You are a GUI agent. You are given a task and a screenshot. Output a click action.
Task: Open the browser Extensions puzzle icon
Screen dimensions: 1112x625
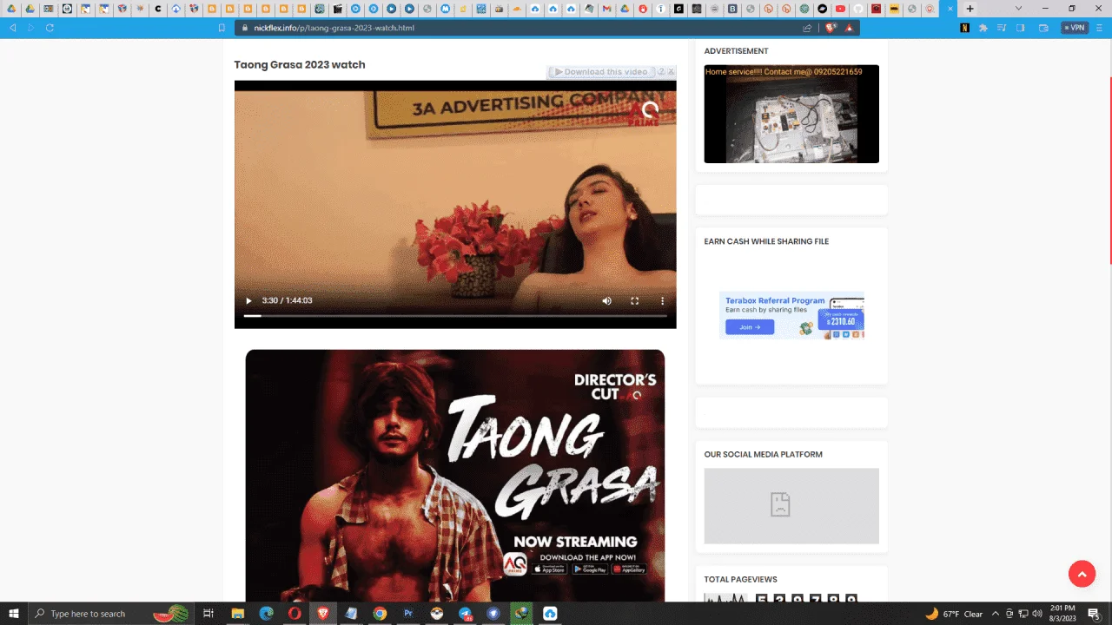click(x=983, y=28)
